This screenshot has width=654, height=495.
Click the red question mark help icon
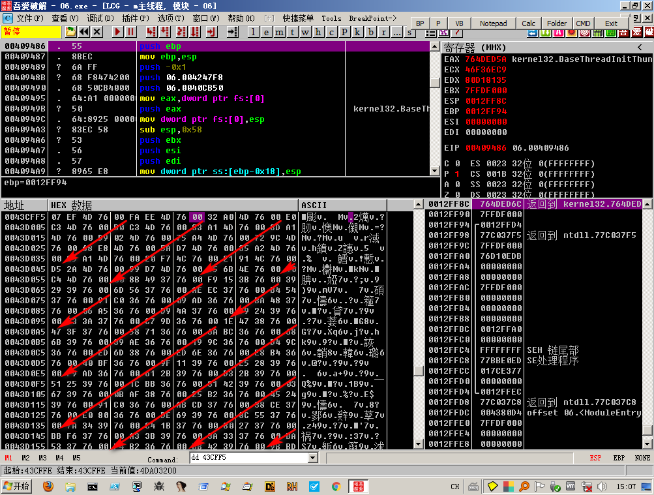[x=457, y=33]
